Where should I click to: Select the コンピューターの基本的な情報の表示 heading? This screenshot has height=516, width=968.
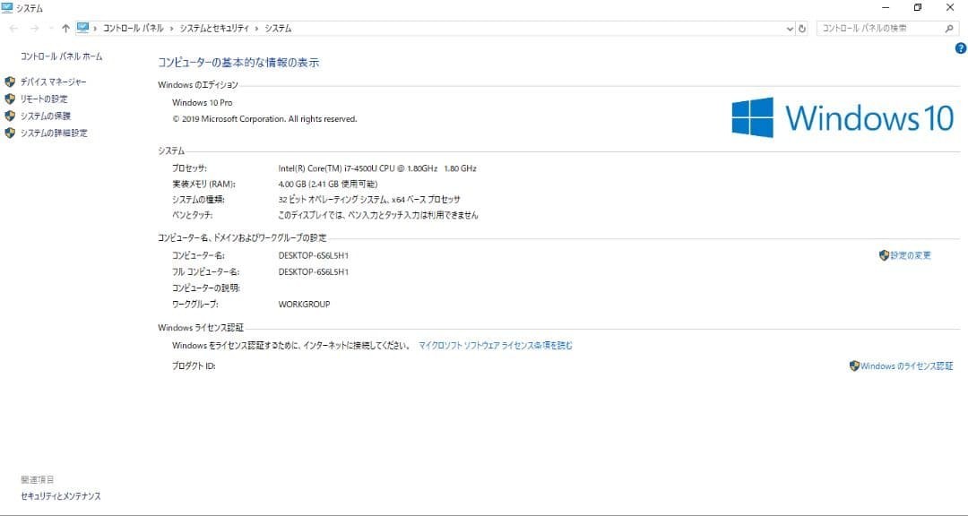tap(238, 63)
